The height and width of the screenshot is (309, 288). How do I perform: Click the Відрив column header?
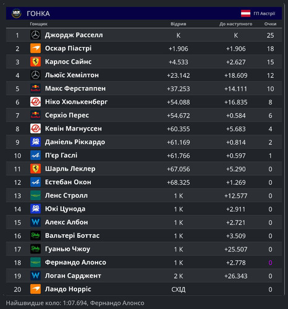pyautogui.click(x=179, y=24)
